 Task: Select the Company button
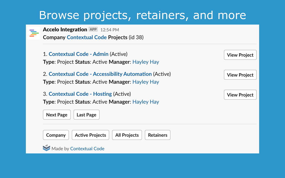[56, 135]
